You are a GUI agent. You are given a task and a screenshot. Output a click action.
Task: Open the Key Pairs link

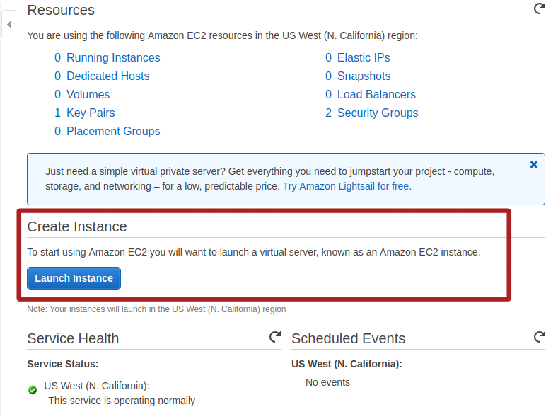coord(91,113)
